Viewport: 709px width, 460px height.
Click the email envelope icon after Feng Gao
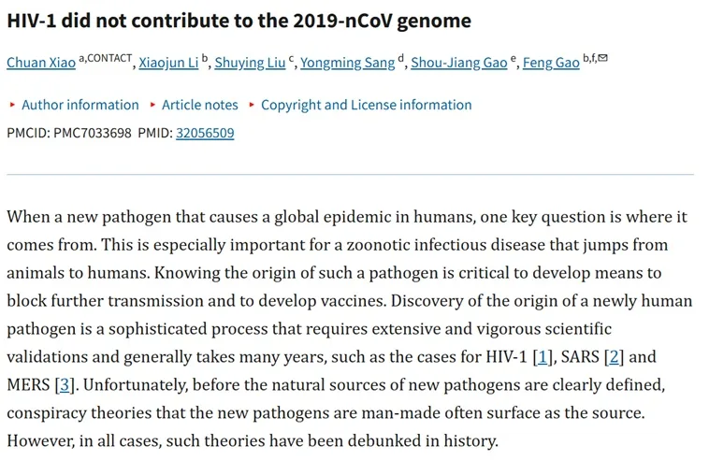click(603, 58)
